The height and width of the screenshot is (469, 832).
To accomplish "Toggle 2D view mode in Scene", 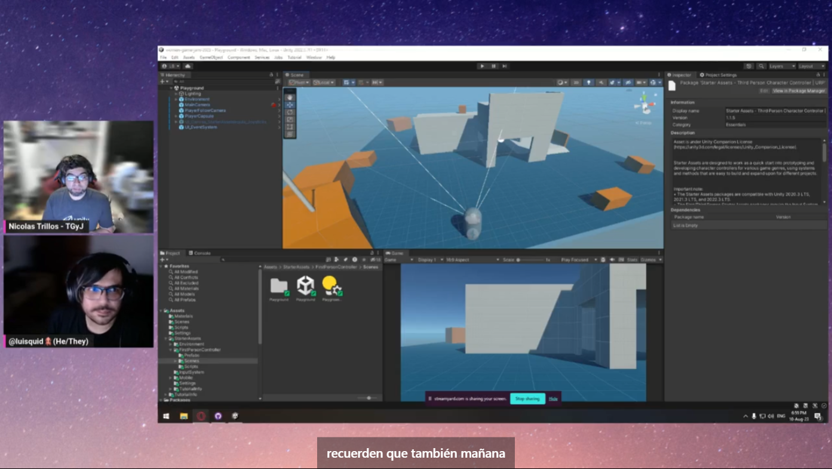I will [x=576, y=82].
